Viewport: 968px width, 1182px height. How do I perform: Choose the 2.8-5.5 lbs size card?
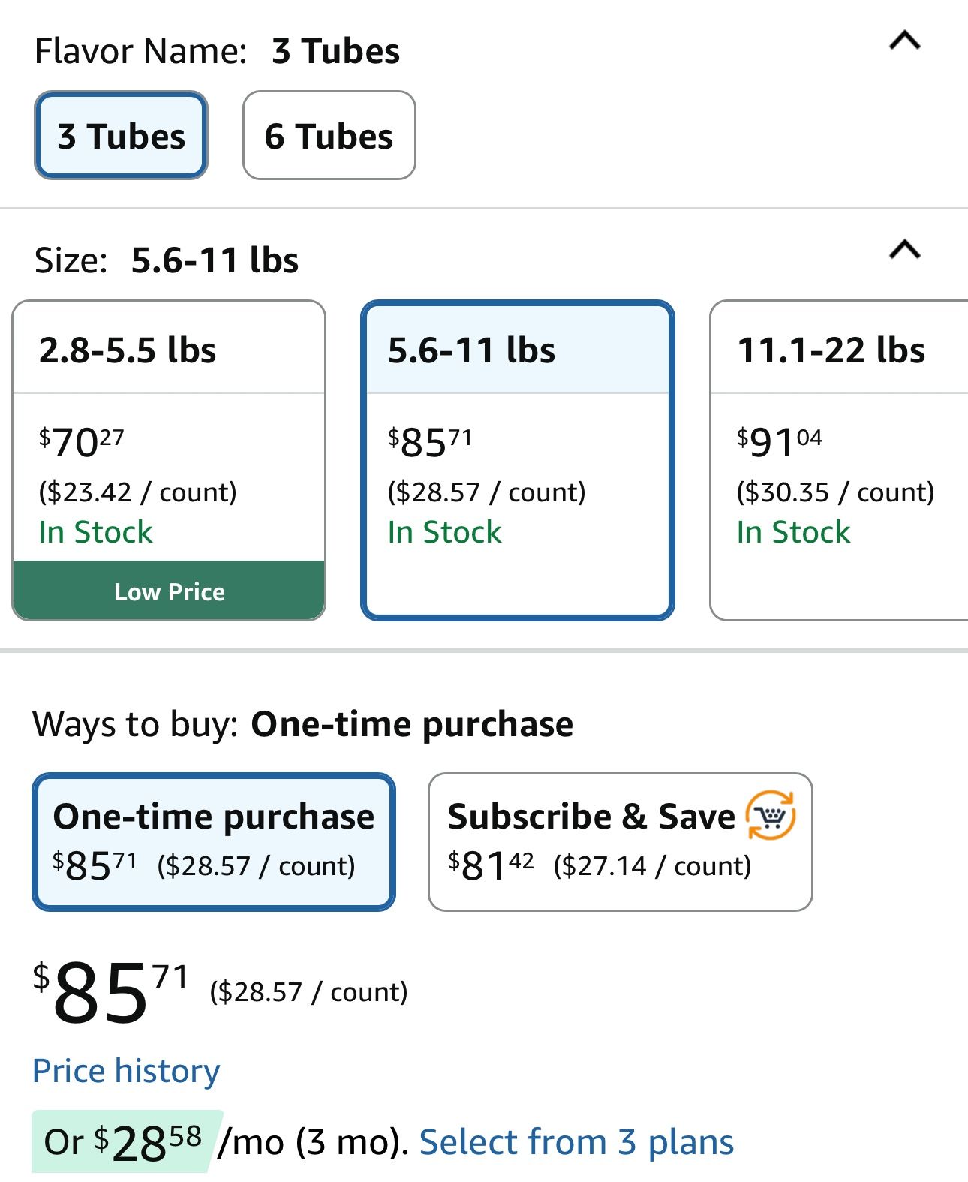[169, 460]
